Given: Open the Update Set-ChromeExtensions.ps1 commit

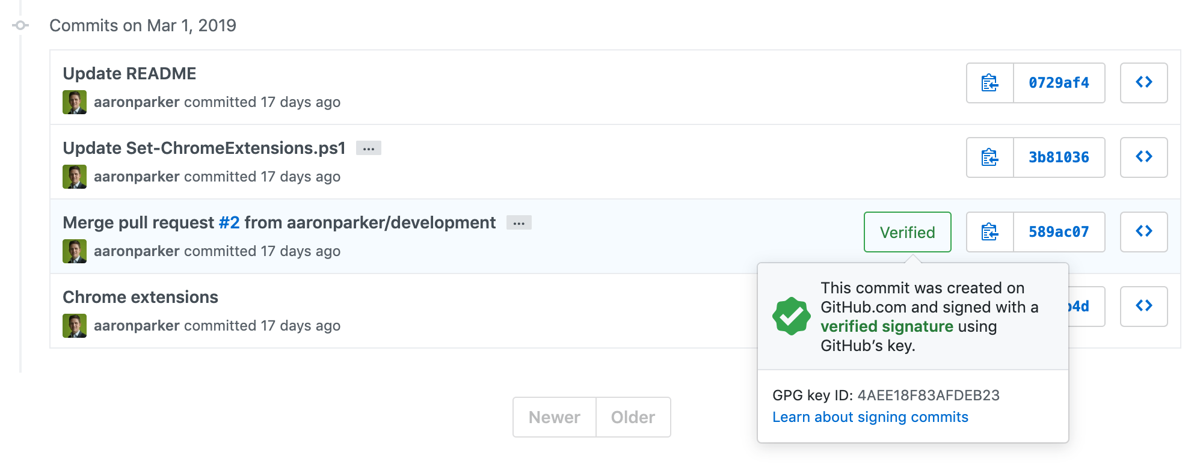Looking at the screenshot, I should [x=204, y=148].
